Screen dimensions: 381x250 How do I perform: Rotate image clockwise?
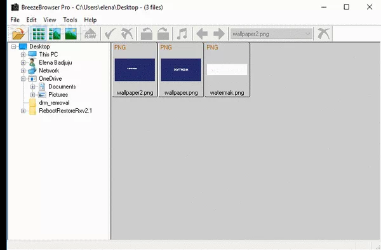tap(163, 34)
